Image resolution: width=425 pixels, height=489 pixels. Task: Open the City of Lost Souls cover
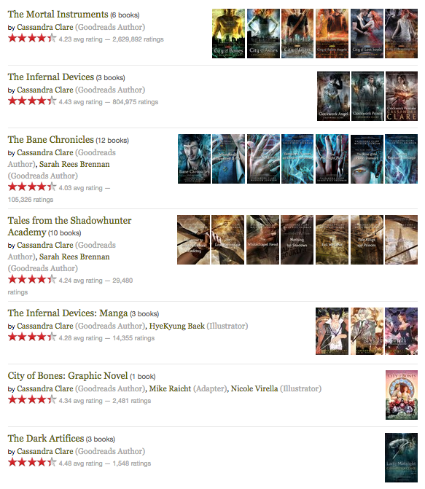[367, 34]
